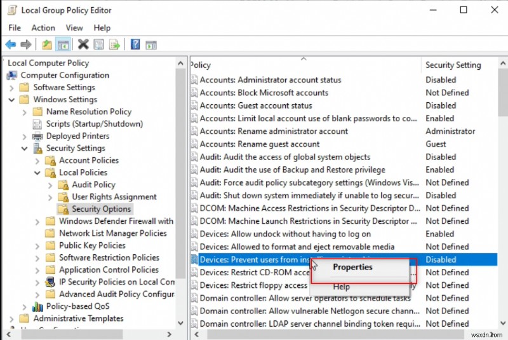Image resolution: width=508 pixels, height=340 pixels.
Task: Click the Audit Policy folder icon
Action: (x=63, y=185)
